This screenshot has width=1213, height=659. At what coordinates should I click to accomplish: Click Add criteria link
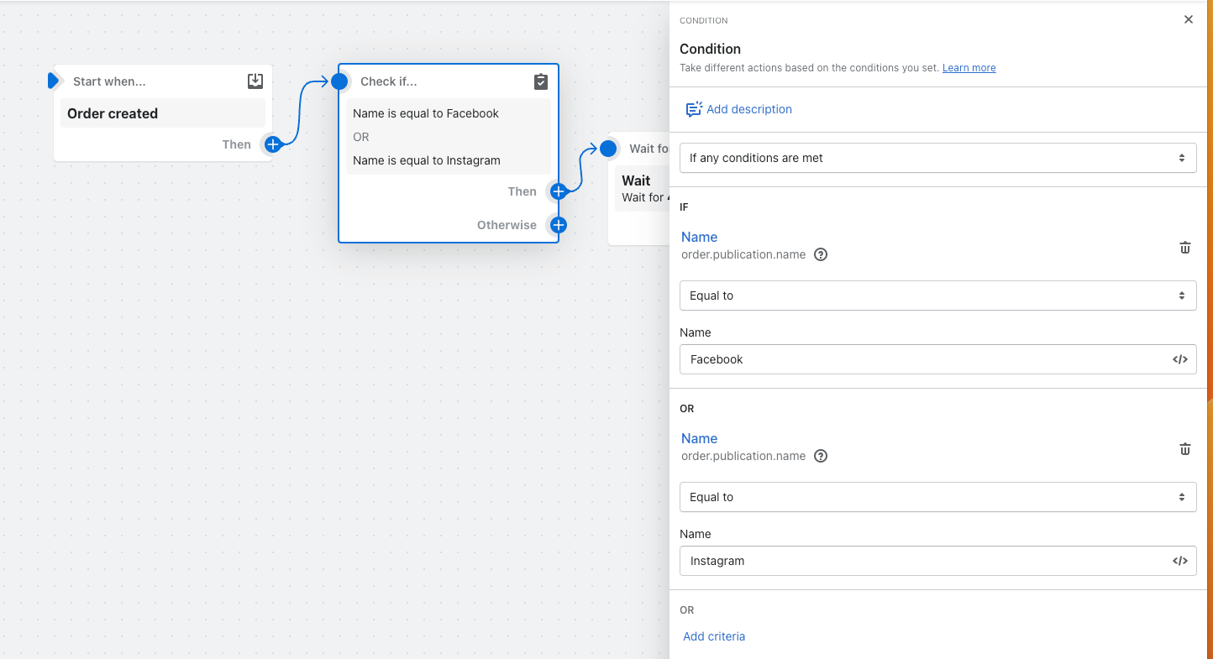(x=714, y=636)
